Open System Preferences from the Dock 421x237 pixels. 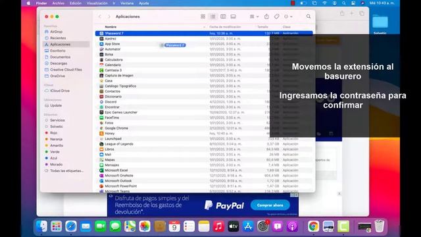263,226
